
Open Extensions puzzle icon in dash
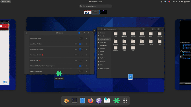tap(117, 101)
